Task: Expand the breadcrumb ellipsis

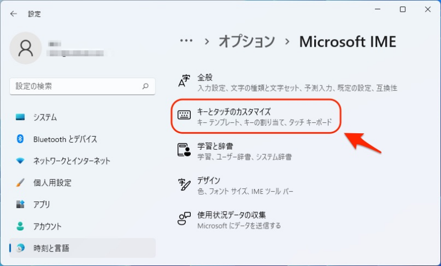Action: coord(186,41)
